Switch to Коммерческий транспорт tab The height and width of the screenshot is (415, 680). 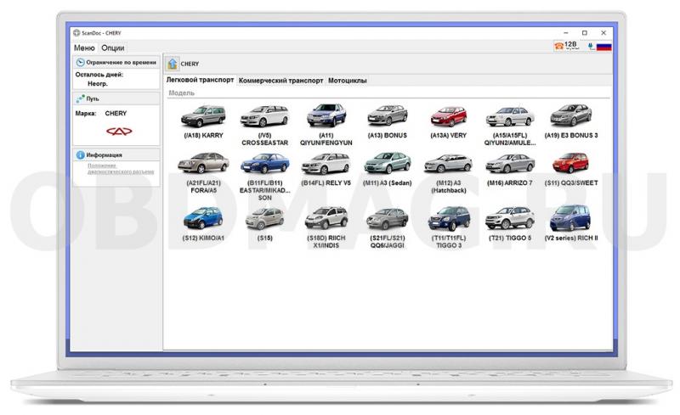tap(281, 81)
